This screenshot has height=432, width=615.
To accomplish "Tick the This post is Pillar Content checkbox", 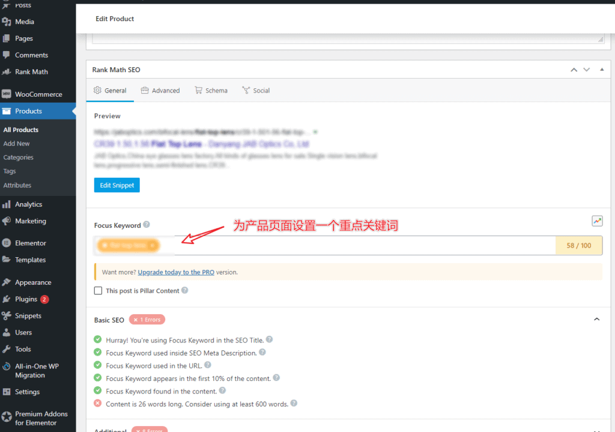I will (98, 290).
